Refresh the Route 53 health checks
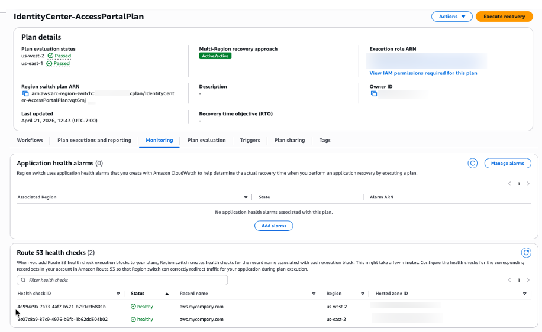 (526, 253)
